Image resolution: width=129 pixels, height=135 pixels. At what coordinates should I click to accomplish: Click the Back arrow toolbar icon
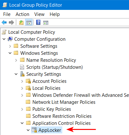tap(4, 23)
